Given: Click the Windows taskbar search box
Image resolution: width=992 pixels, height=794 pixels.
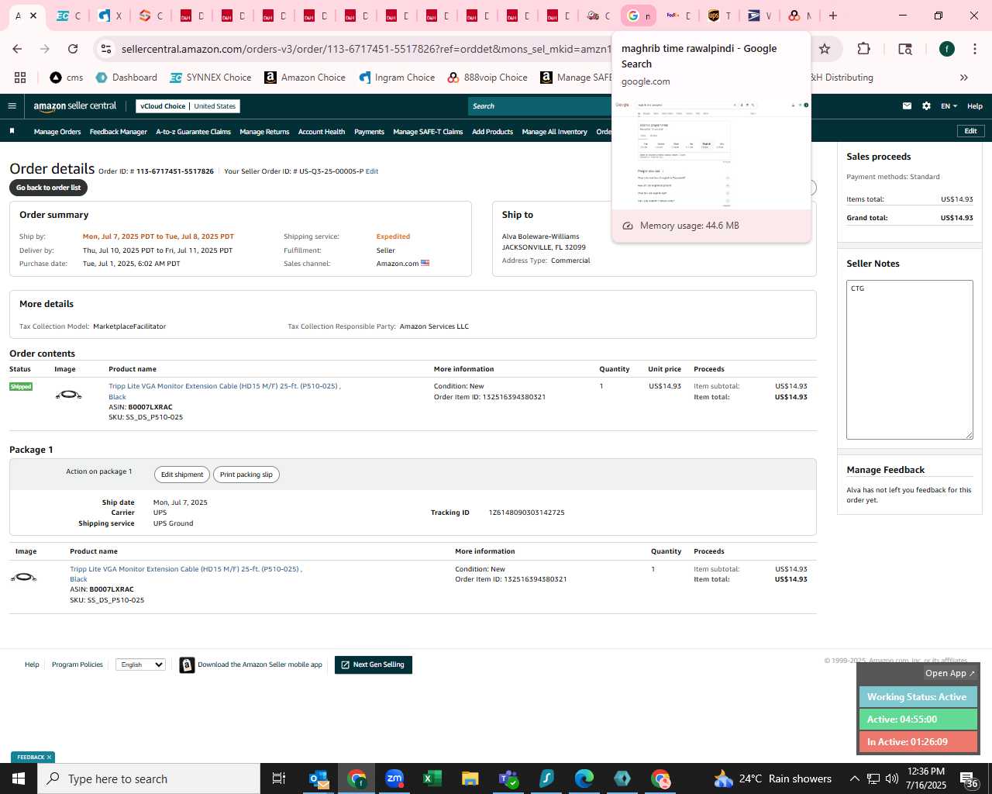Looking at the screenshot, I should pos(149,778).
